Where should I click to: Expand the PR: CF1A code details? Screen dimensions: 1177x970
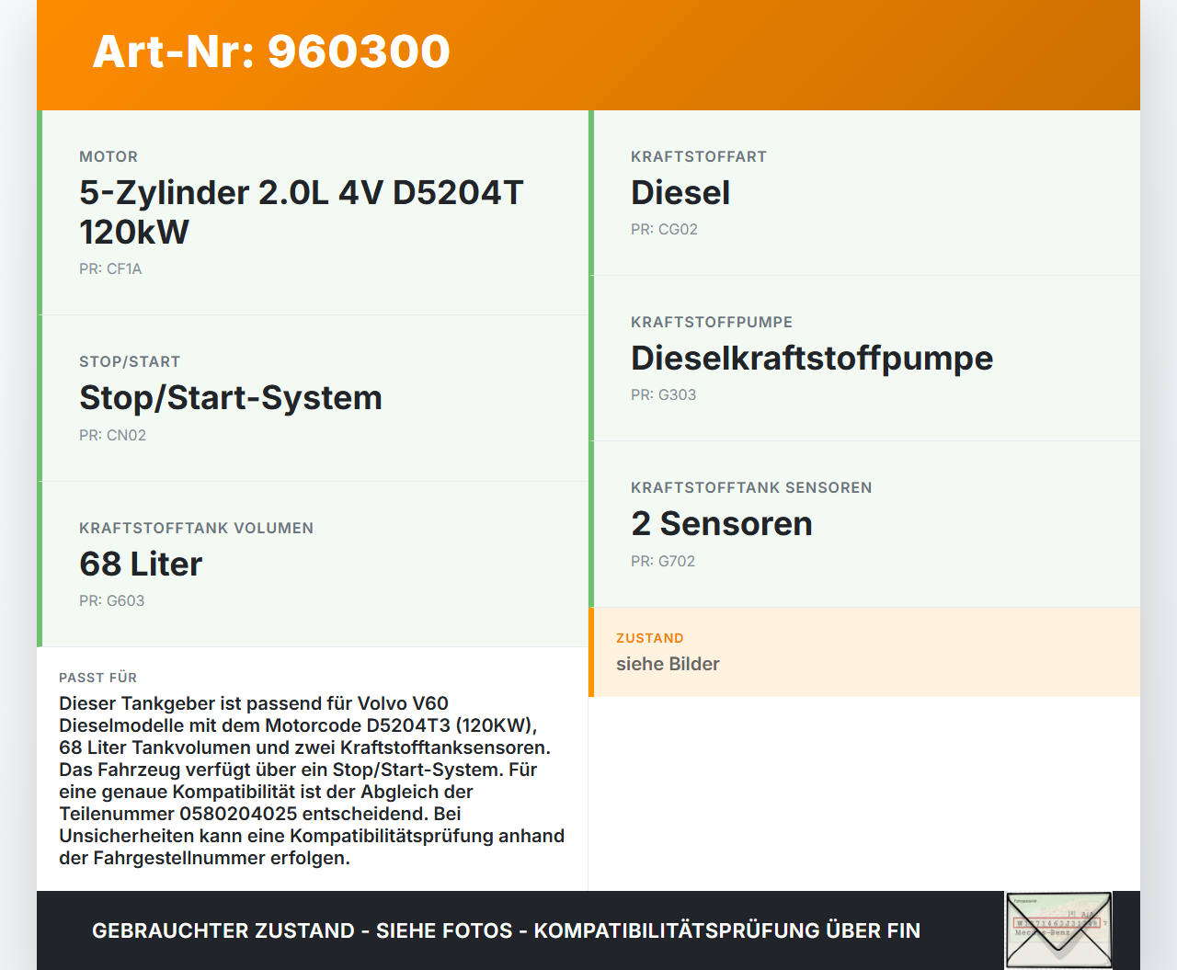pyautogui.click(x=110, y=268)
